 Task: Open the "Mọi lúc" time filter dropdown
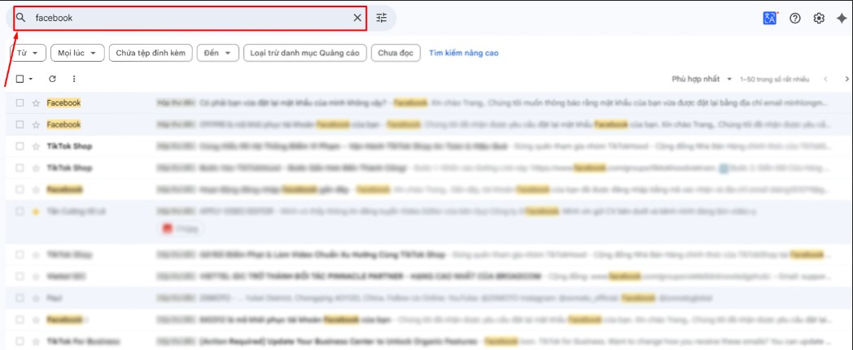pyautogui.click(x=77, y=53)
